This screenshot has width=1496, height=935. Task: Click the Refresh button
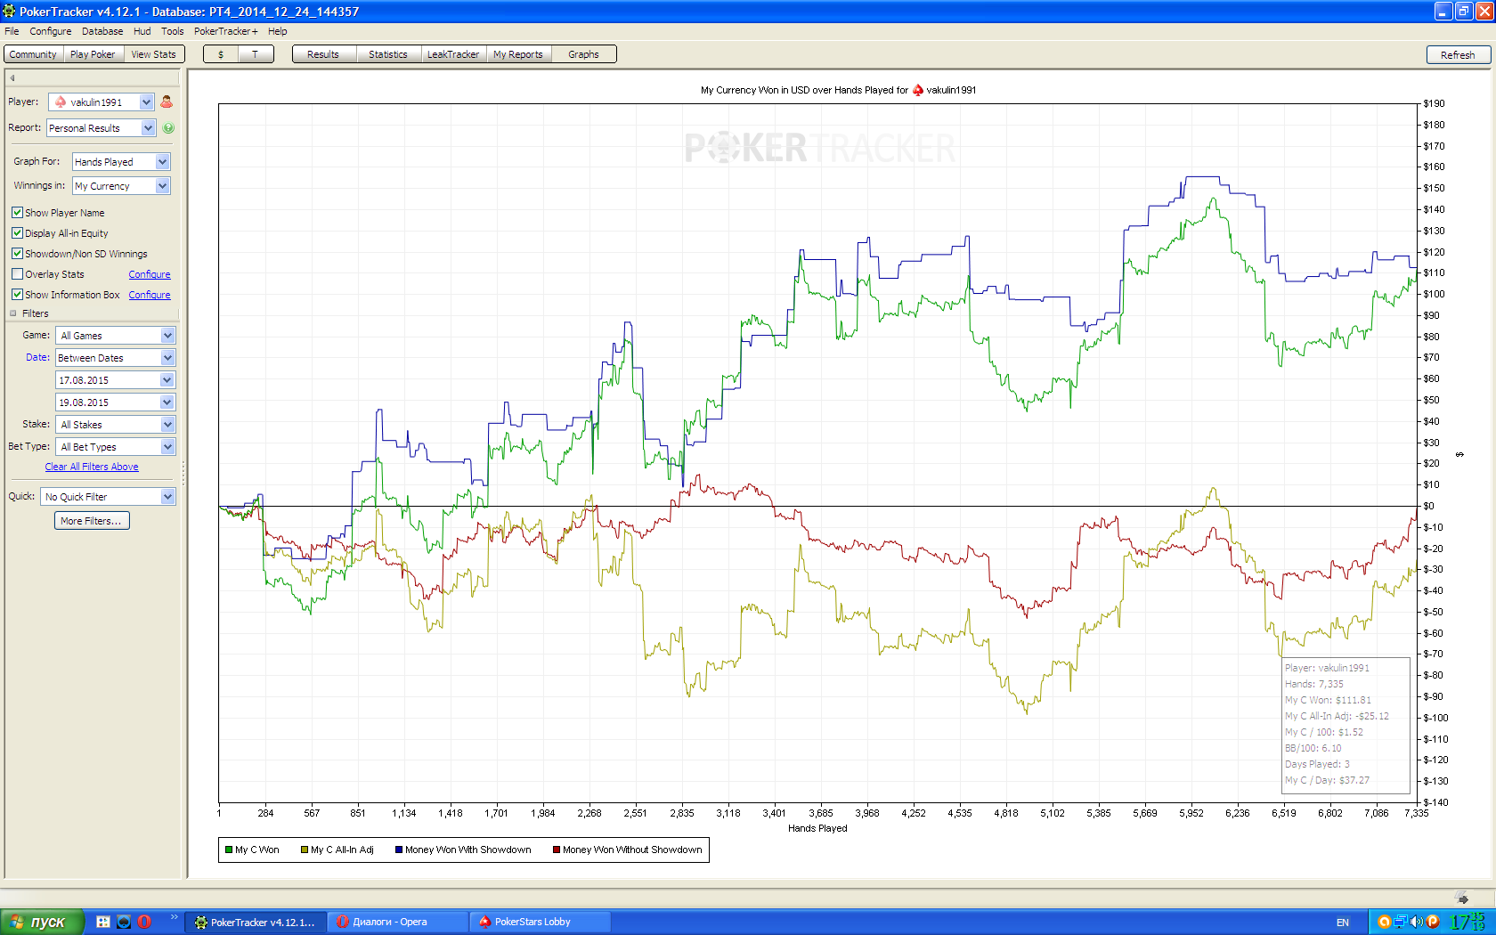(1458, 54)
